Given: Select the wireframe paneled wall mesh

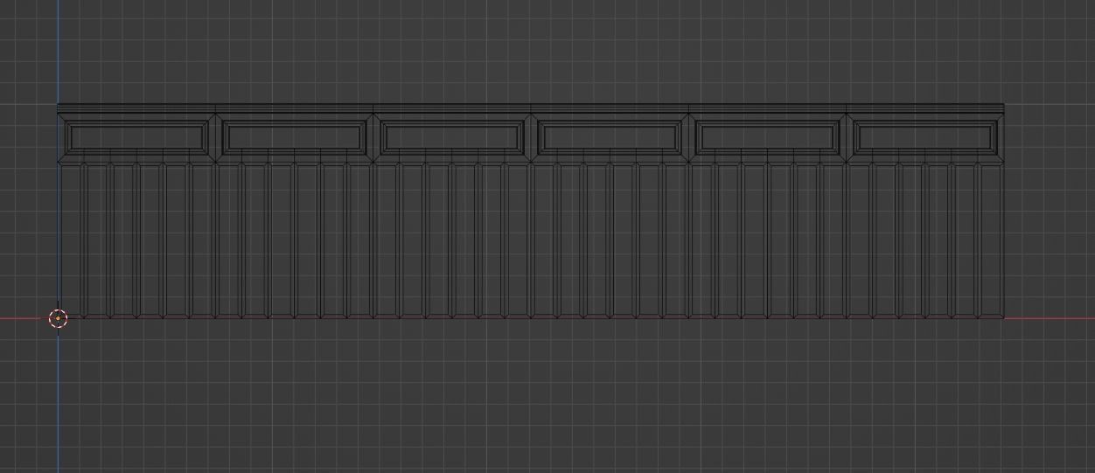Looking at the screenshot, I should pos(531,211).
